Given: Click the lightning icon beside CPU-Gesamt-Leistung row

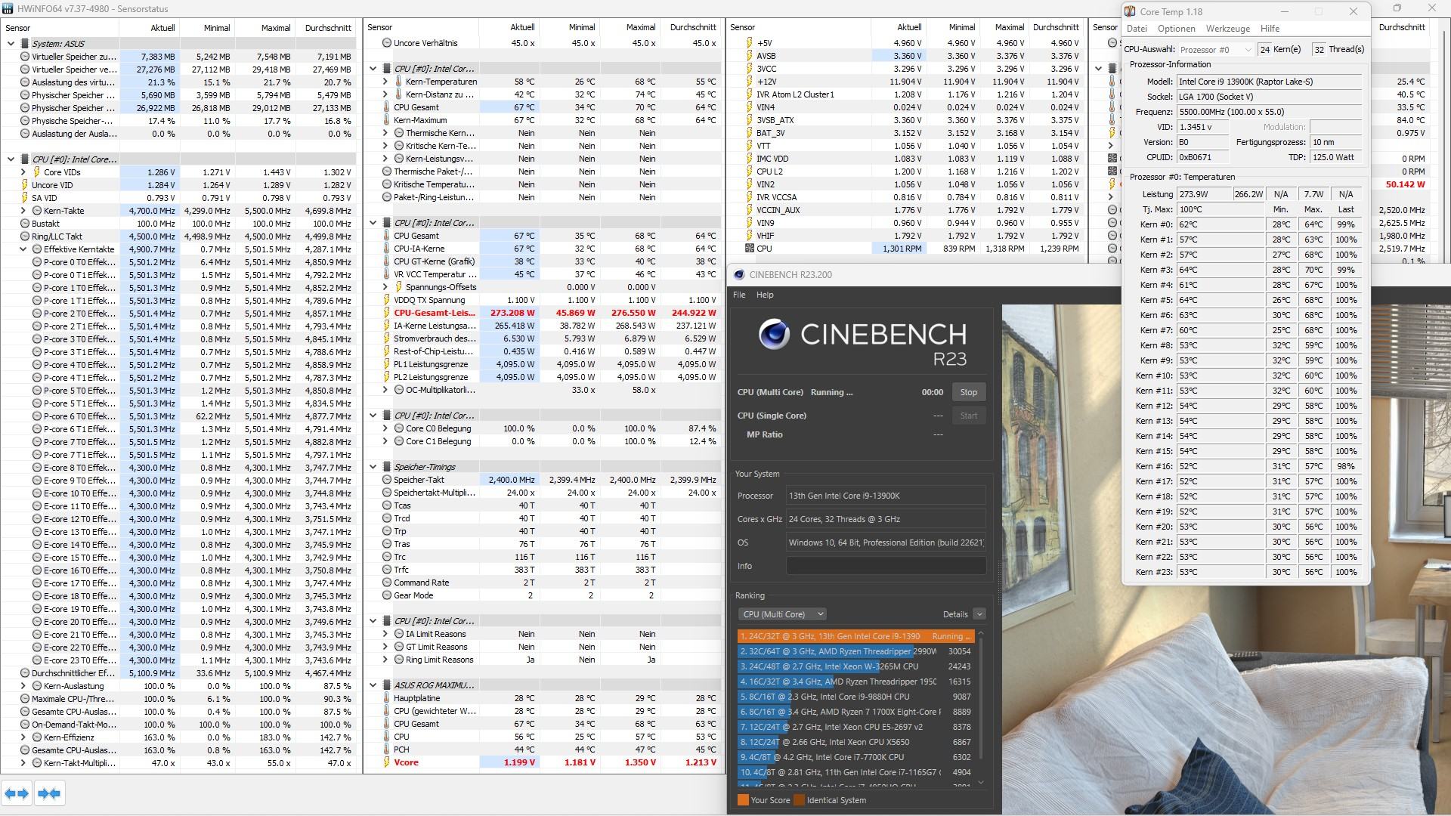Looking at the screenshot, I should pyautogui.click(x=386, y=313).
